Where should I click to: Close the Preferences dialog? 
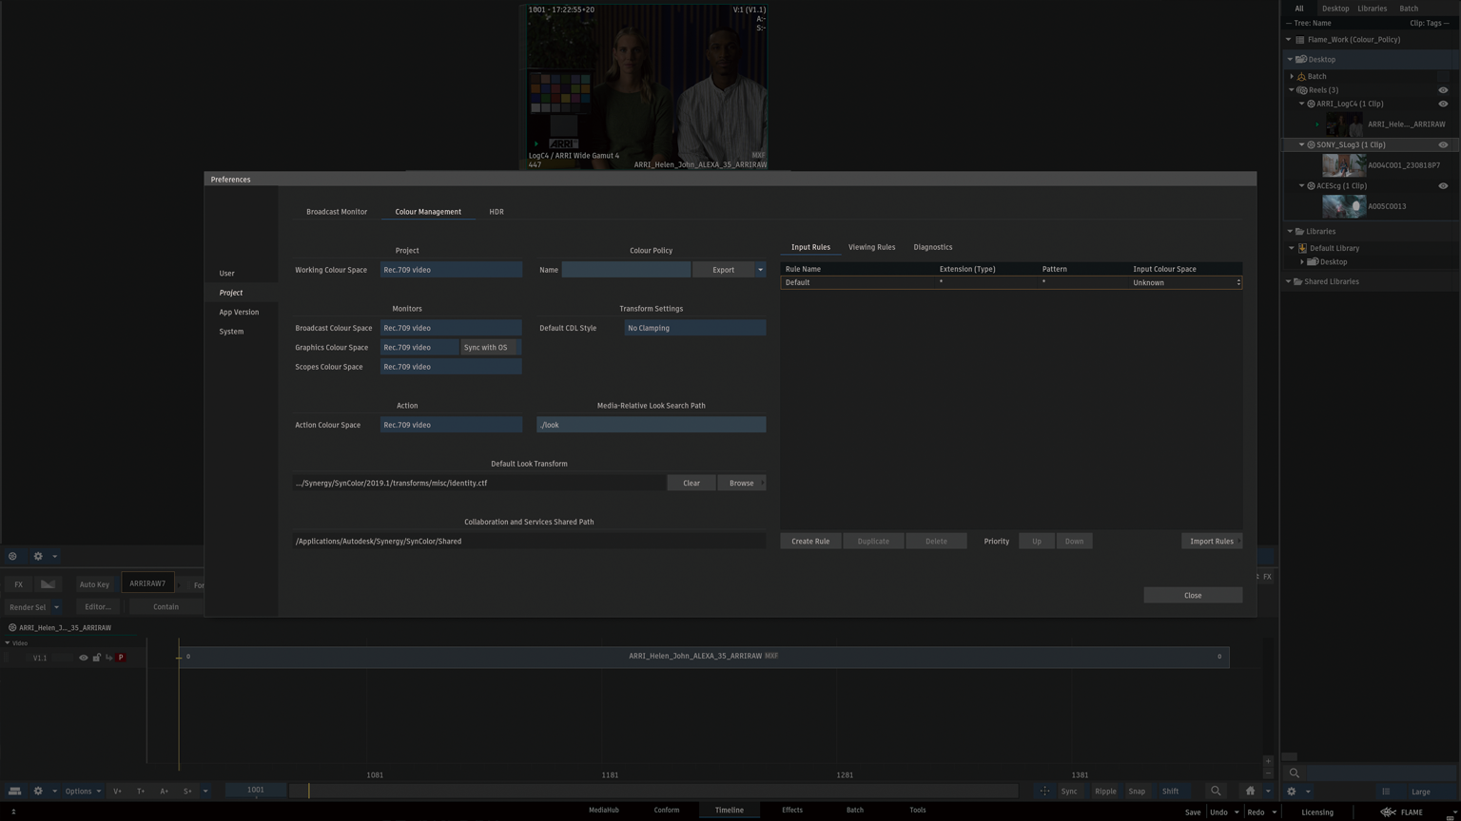click(1193, 595)
